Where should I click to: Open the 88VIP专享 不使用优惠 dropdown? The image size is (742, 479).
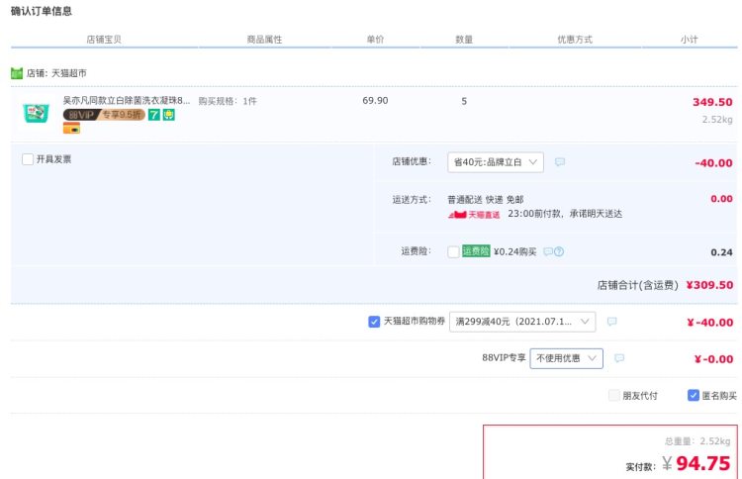click(x=567, y=358)
